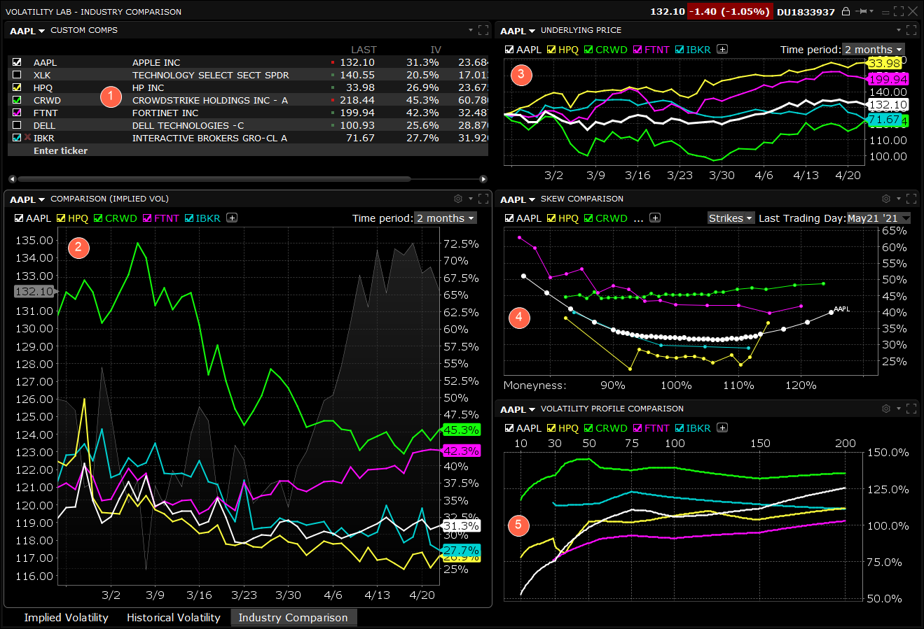Maximize the Underlying Price panel
The image size is (924, 629).
911,30
